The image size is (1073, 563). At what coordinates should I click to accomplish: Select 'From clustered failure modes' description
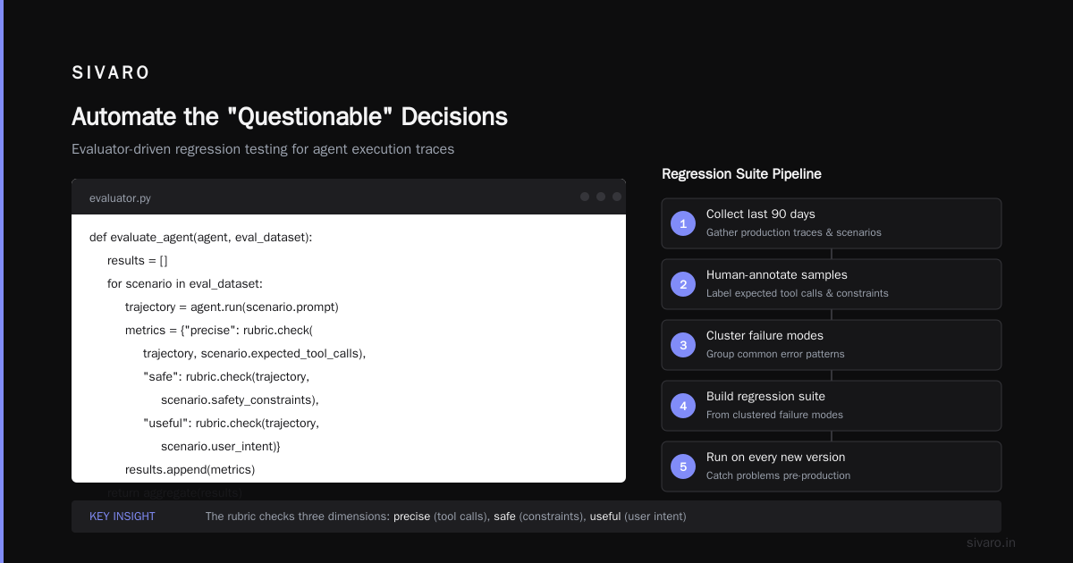click(774, 415)
